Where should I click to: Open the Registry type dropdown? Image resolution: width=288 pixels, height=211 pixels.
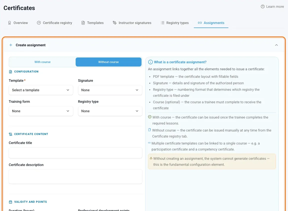[110, 111]
